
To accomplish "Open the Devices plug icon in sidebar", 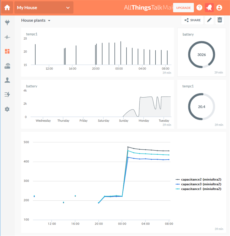I will point(7,23).
